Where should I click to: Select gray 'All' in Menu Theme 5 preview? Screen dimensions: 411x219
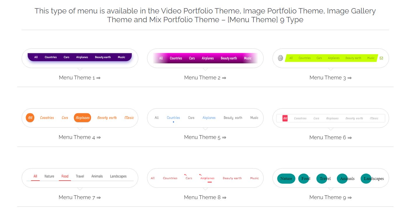tap(157, 118)
